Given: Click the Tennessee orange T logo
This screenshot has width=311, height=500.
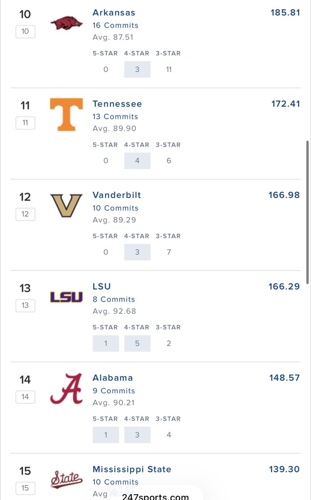Looking at the screenshot, I should (x=66, y=115).
